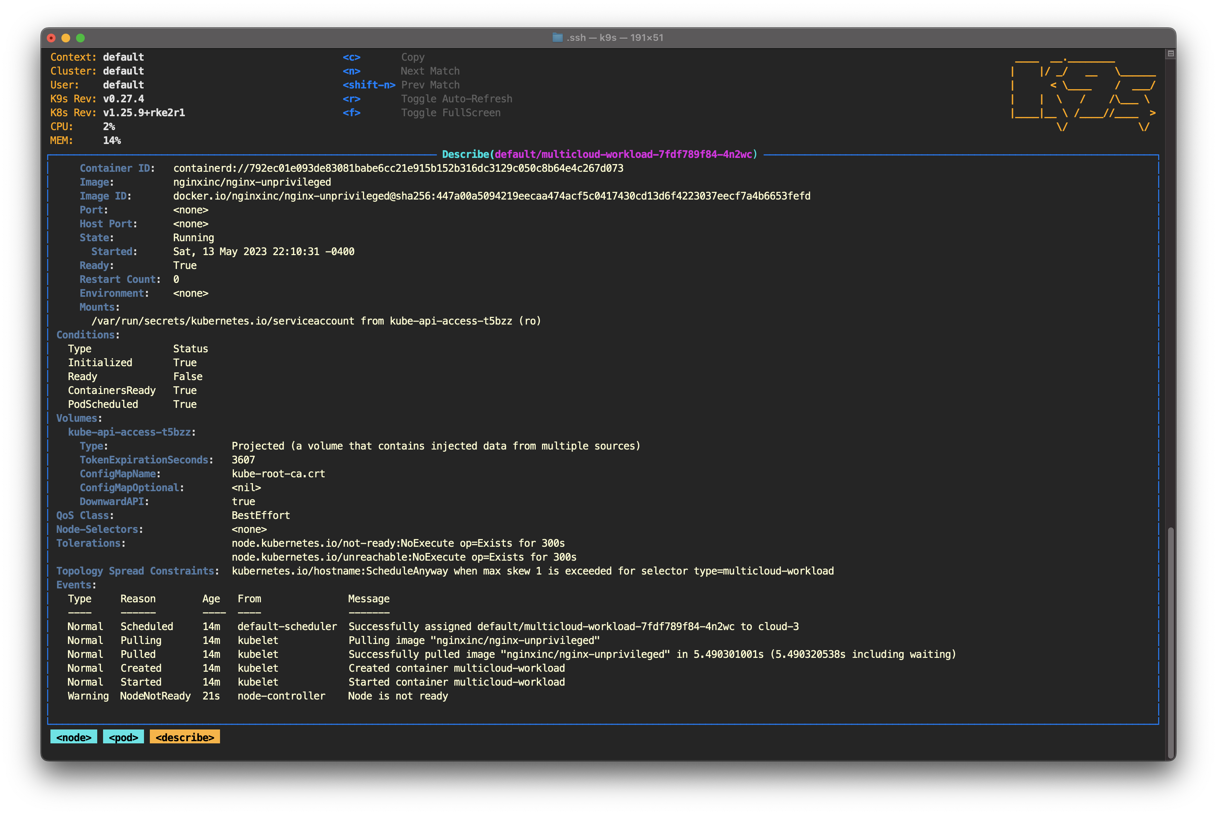Click the K9s Rev v0.27.4 value
Screen dimensions: 1217x815
tap(123, 99)
